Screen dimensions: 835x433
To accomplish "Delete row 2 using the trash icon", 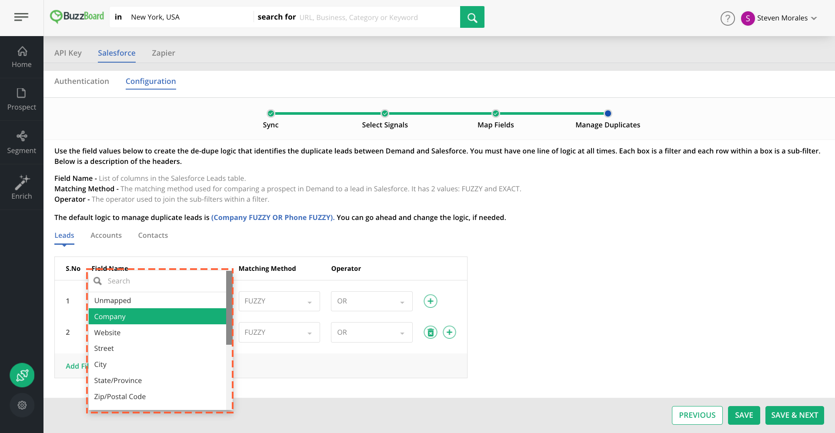I will pyautogui.click(x=431, y=332).
